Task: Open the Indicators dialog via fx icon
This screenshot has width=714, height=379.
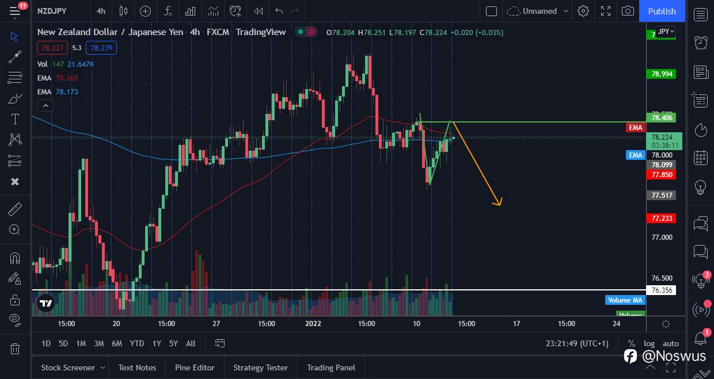Action: click(x=168, y=11)
